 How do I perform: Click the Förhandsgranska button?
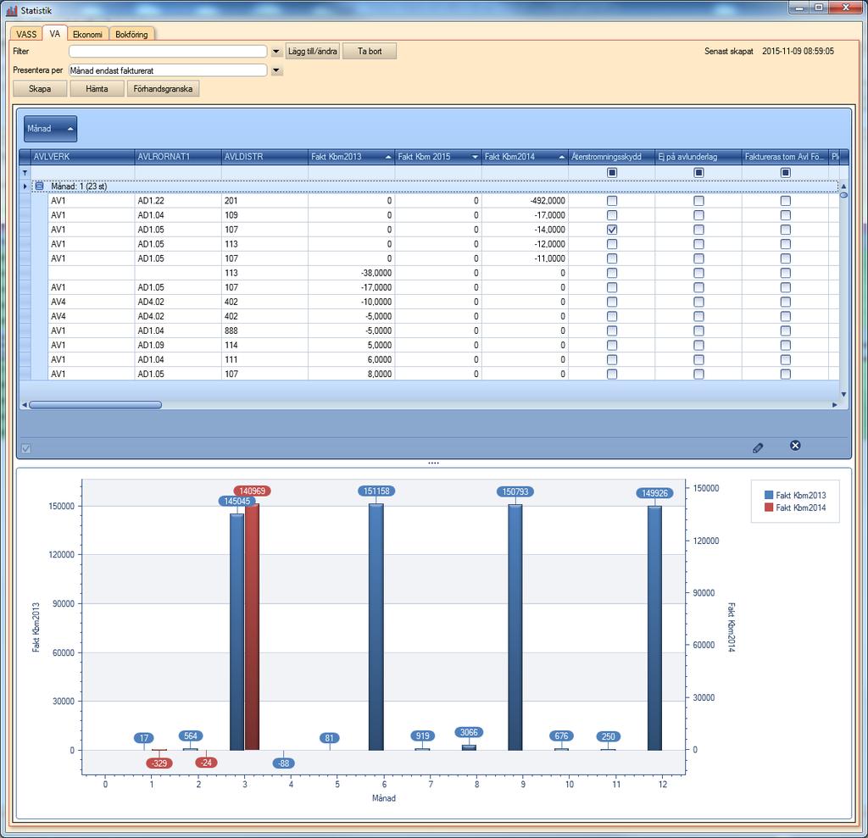click(x=163, y=89)
